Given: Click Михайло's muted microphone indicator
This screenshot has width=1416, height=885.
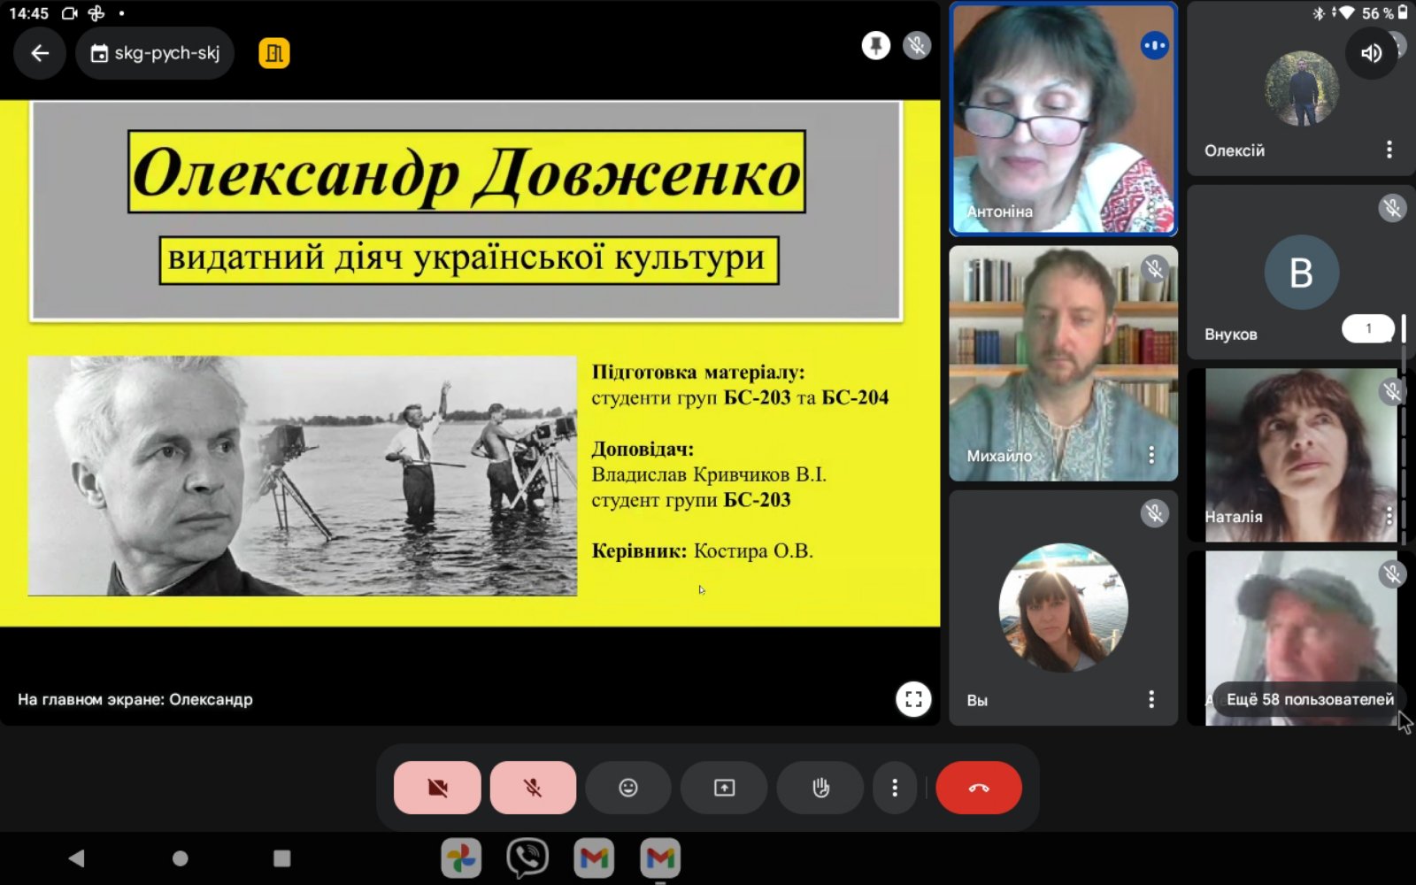Looking at the screenshot, I should 1155,269.
